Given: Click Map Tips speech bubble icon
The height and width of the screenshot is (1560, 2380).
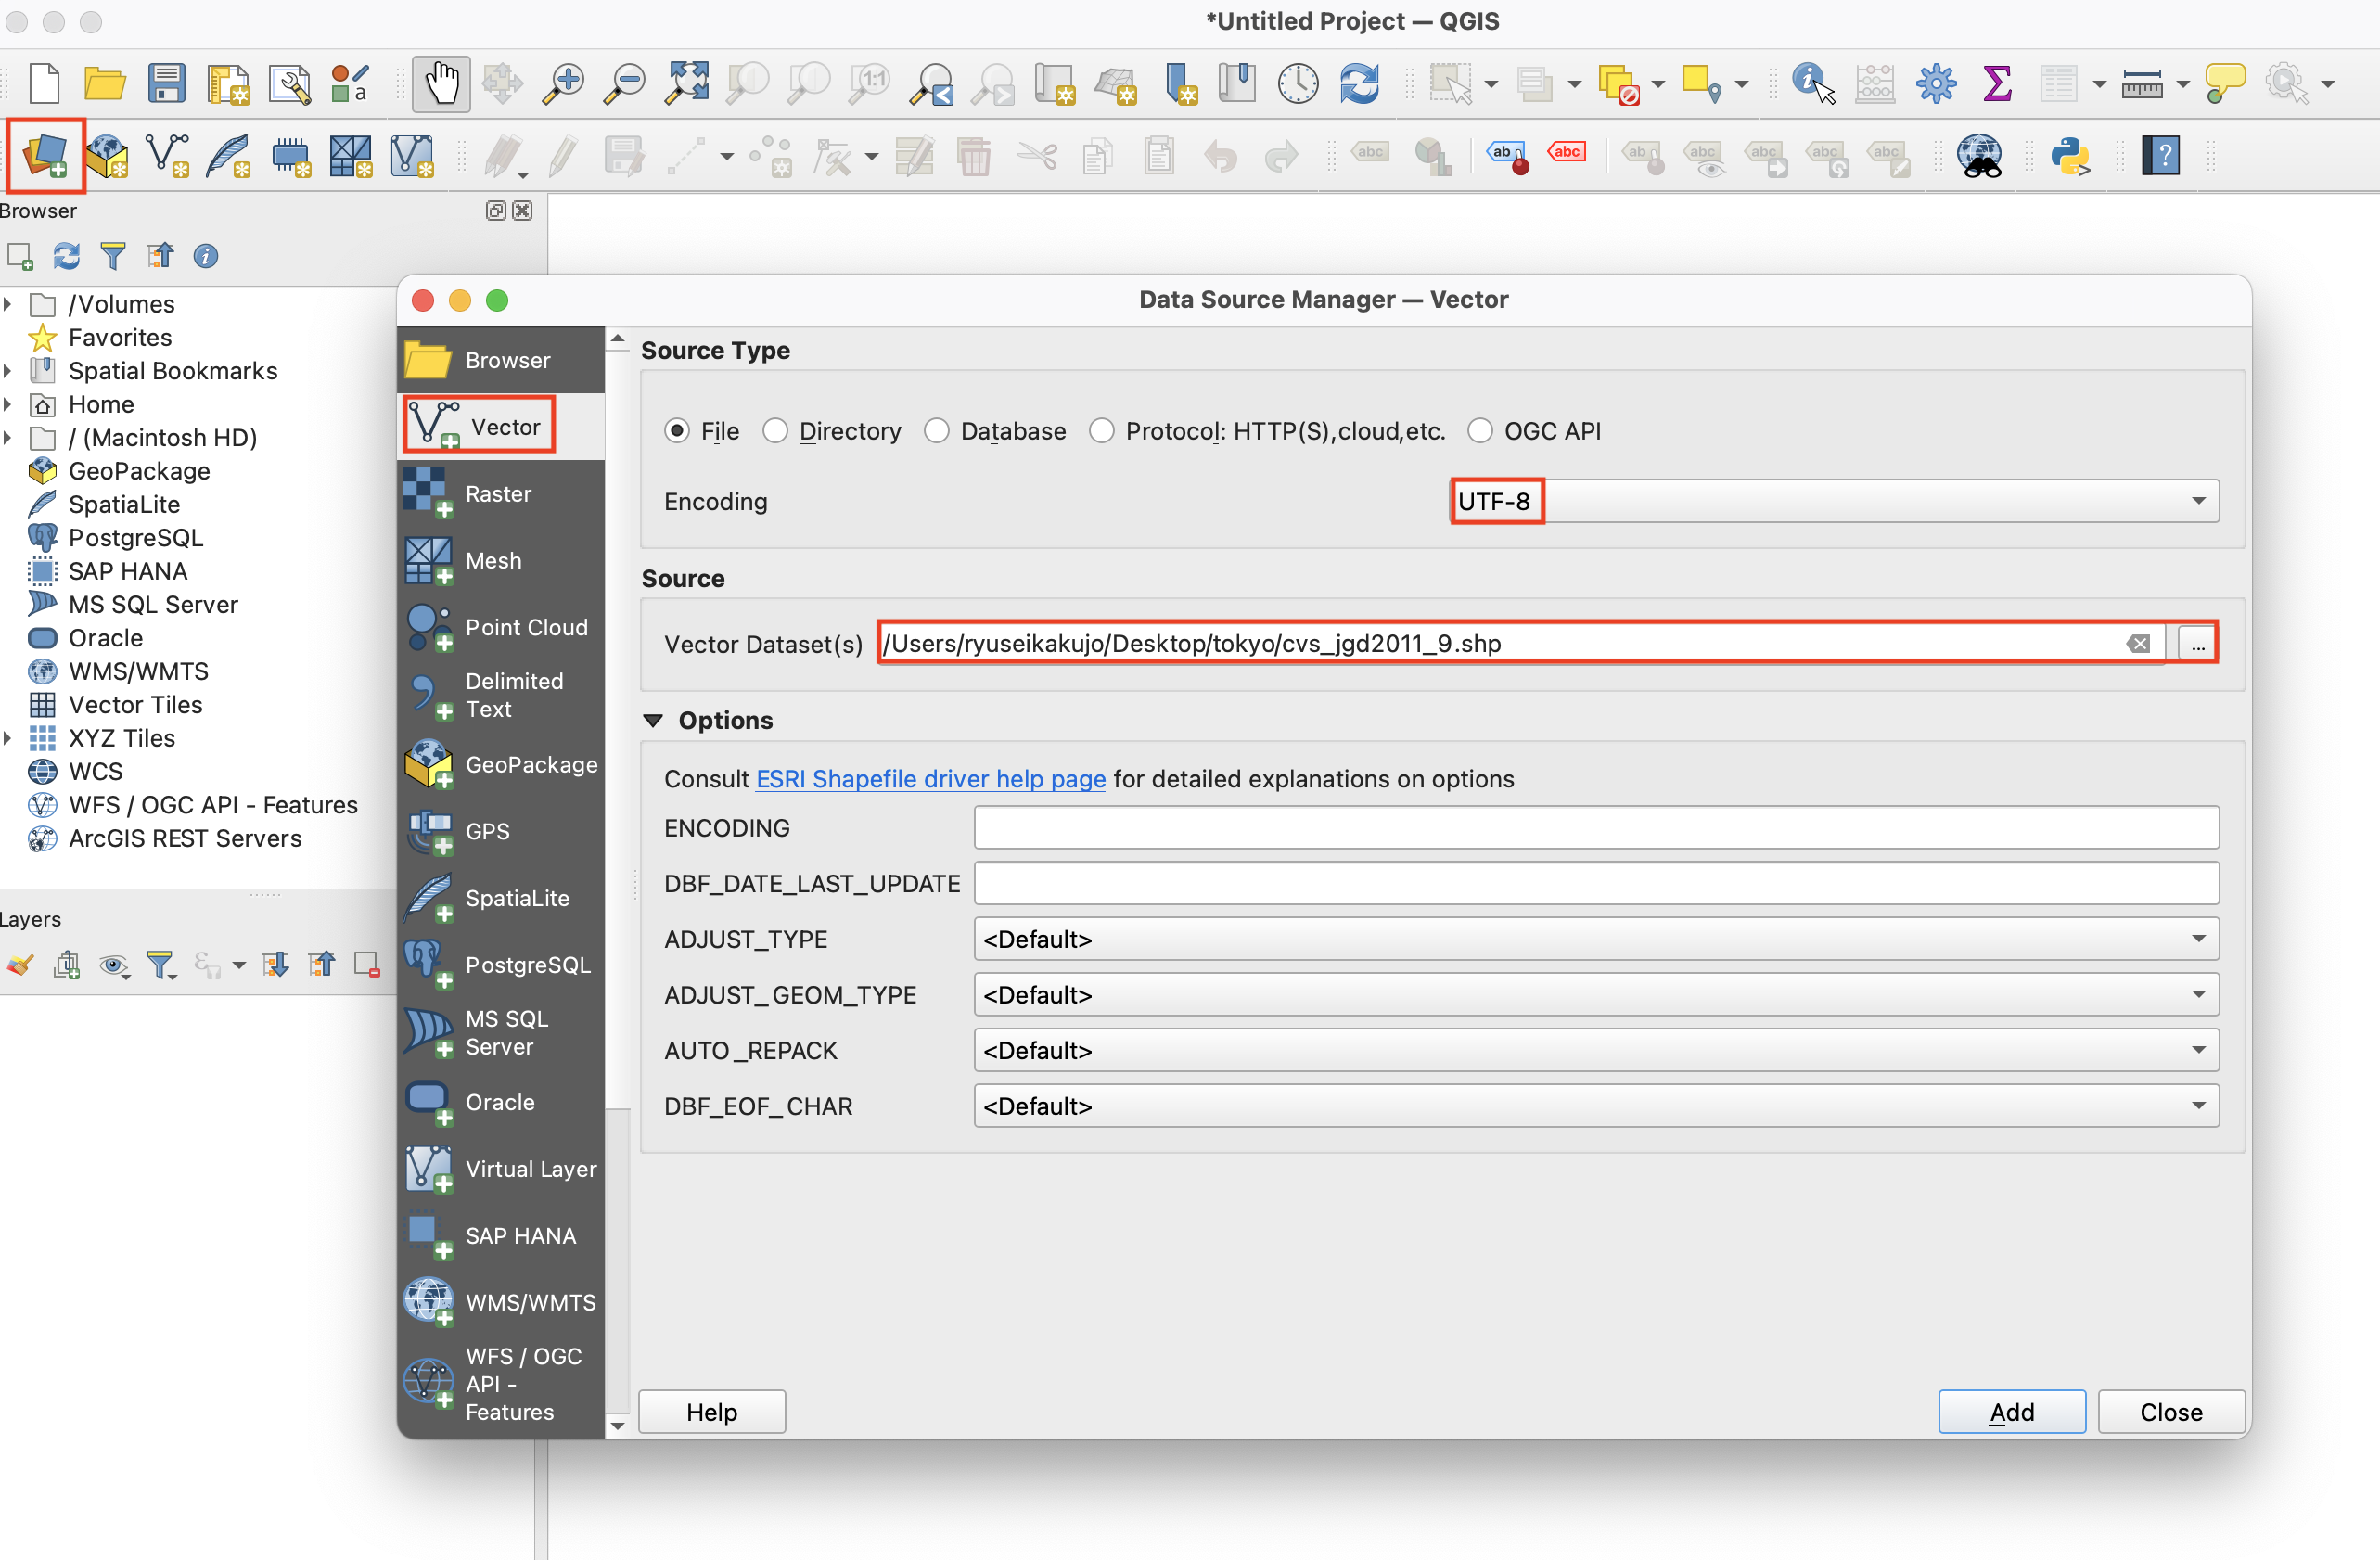Looking at the screenshot, I should pos(2224,83).
